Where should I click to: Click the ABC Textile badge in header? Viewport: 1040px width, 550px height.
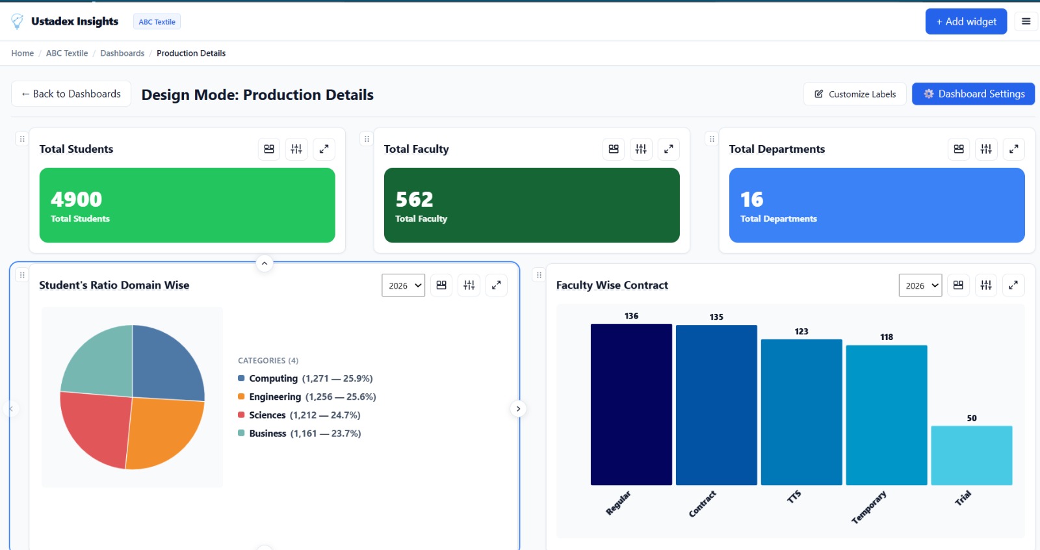coord(157,21)
